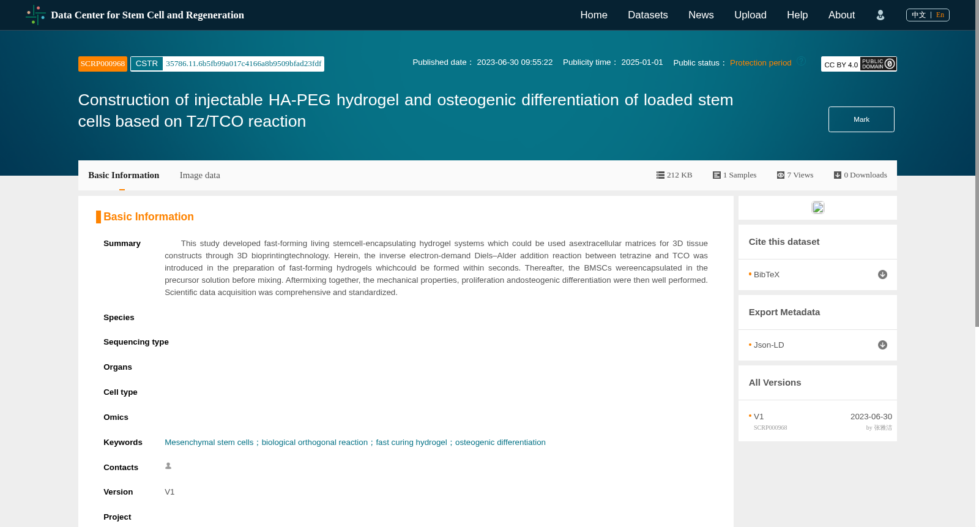This screenshot has height=527, width=979.
Task: Switch language to 中文
Action: [918, 15]
